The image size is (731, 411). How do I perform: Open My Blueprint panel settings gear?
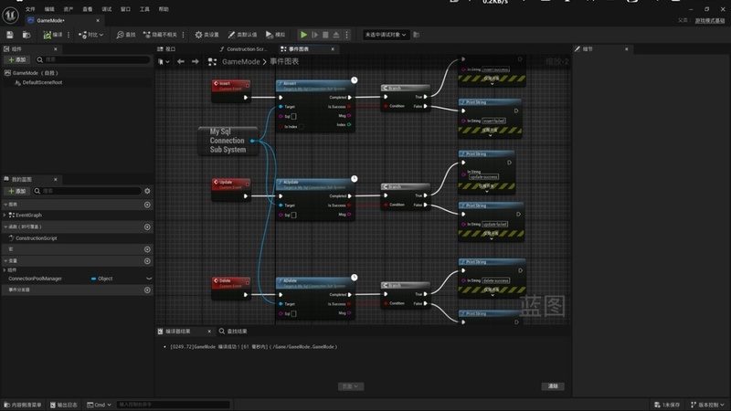click(x=147, y=191)
